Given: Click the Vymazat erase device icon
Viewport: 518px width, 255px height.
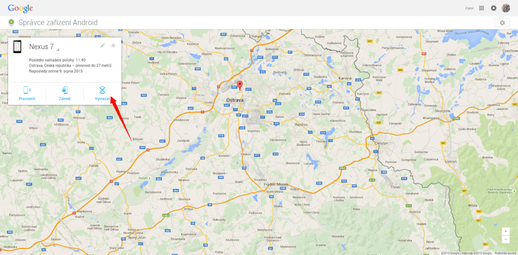Looking at the screenshot, I should 102,90.
